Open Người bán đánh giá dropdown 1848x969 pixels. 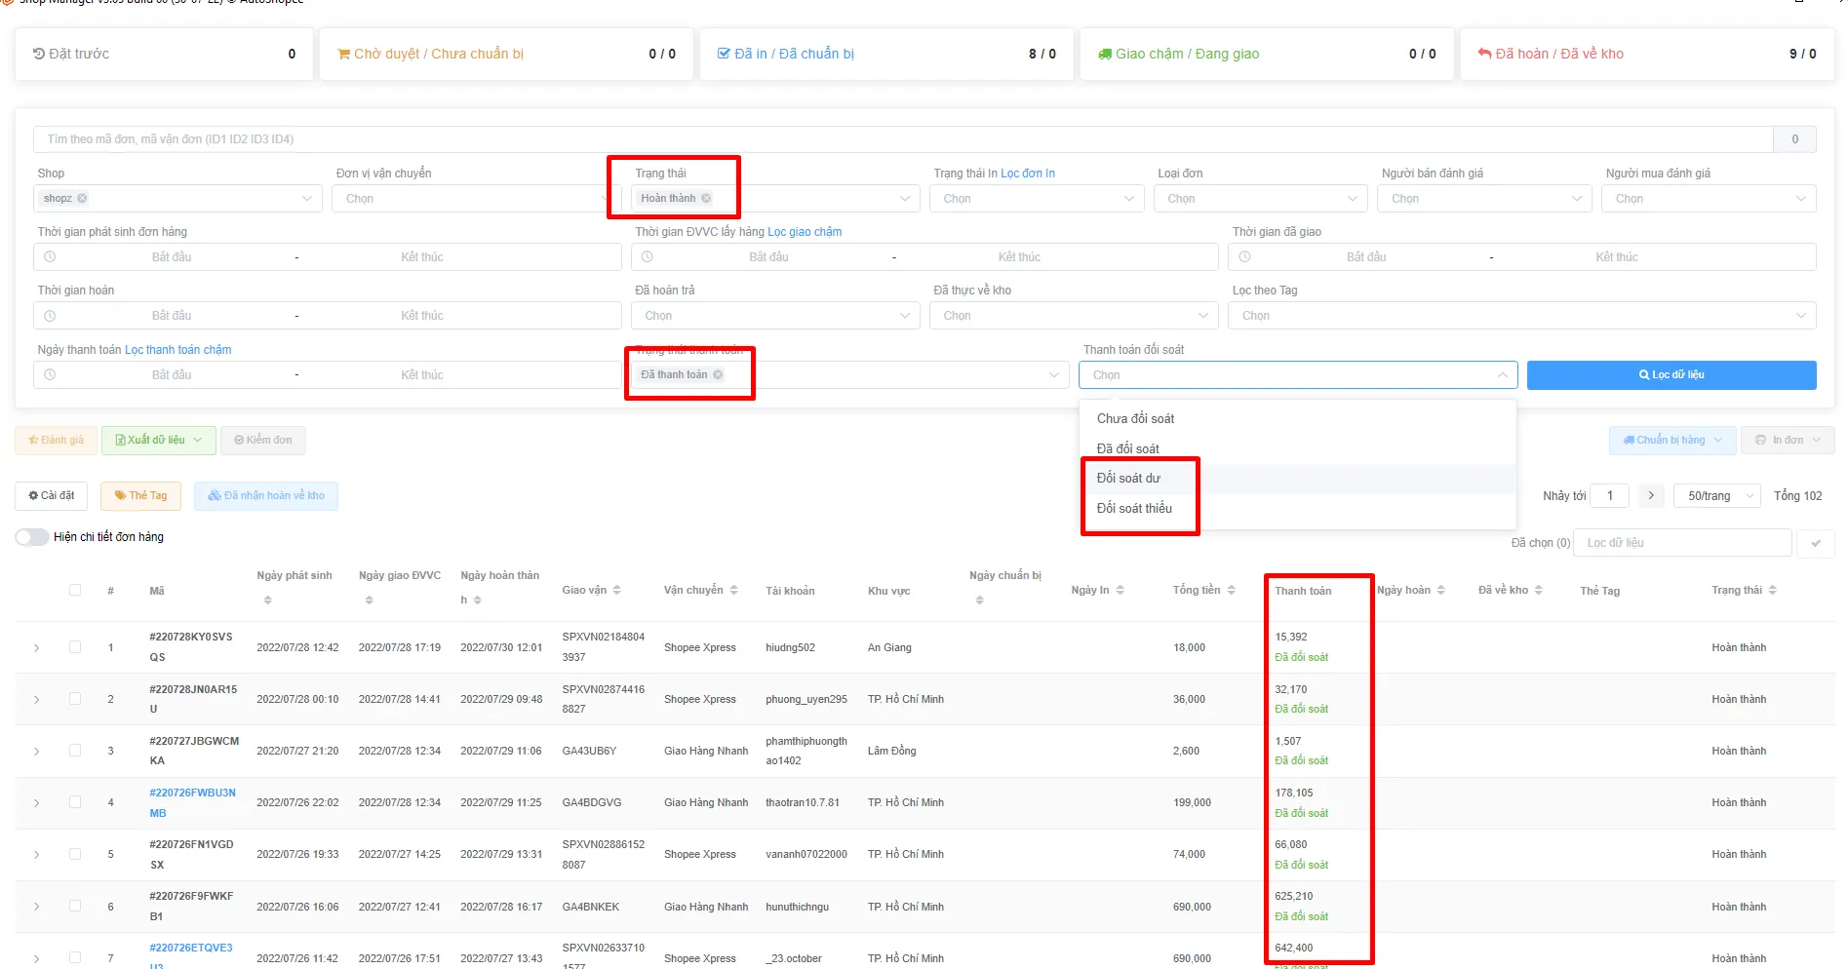pos(1484,198)
